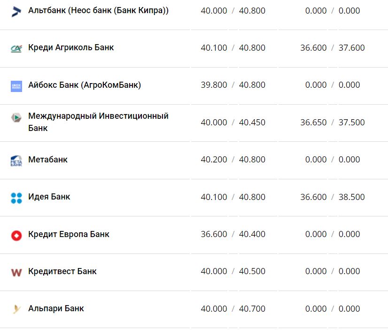The image size is (388, 330).
Task: Go to Кредит Европа Банк name
Action: coord(69,234)
